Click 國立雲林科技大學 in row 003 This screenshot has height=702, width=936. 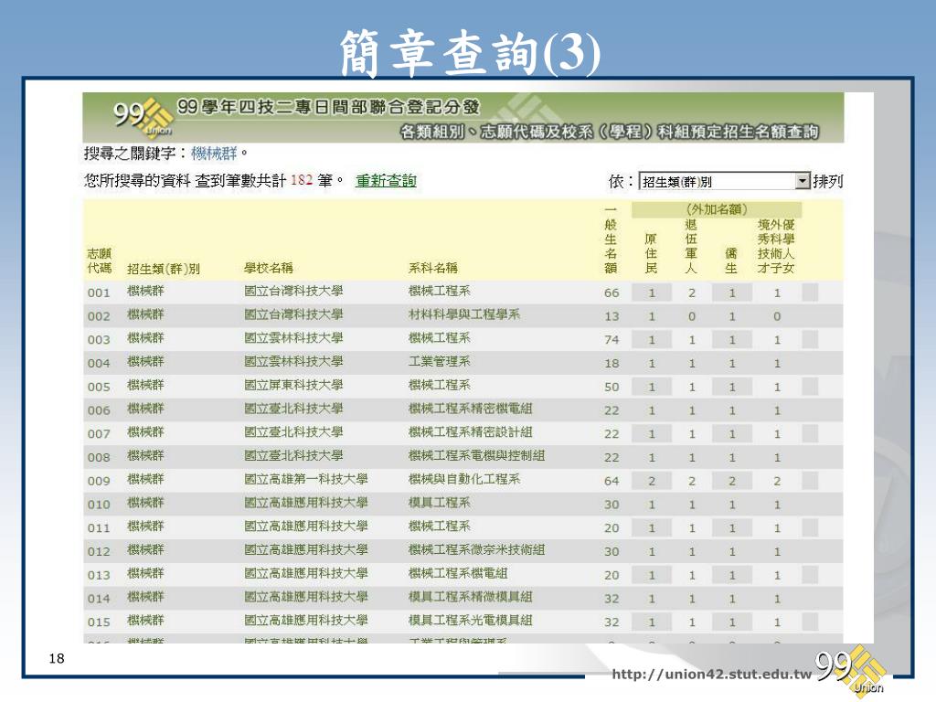[x=293, y=338]
